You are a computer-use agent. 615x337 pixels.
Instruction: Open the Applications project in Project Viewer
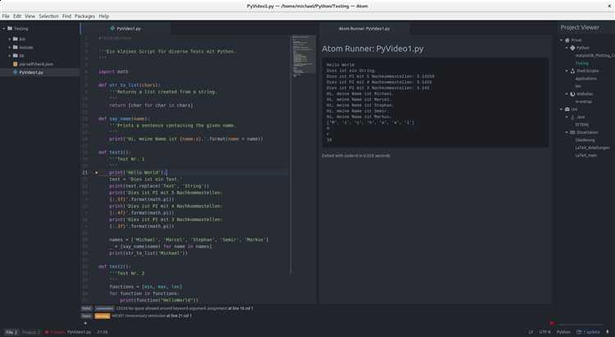[x=586, y=79]
